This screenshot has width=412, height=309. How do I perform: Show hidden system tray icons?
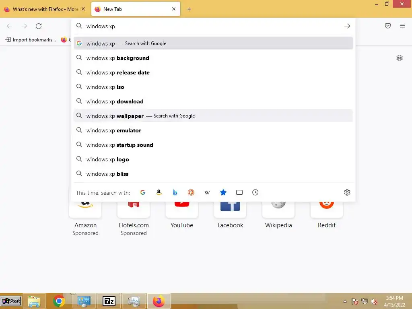(x=345, y=301)
